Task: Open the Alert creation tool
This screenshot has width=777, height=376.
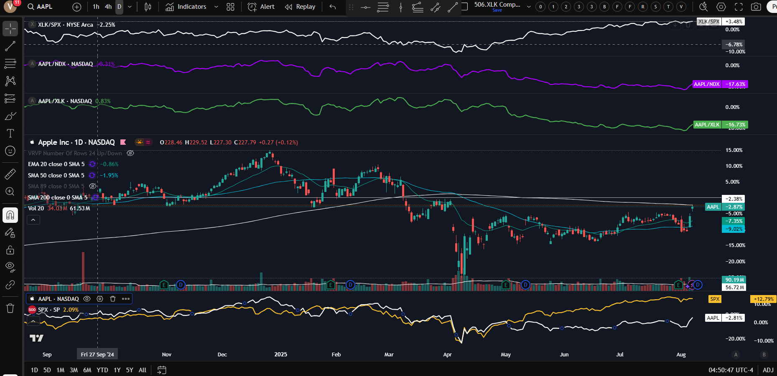Action: click(261, 7)
